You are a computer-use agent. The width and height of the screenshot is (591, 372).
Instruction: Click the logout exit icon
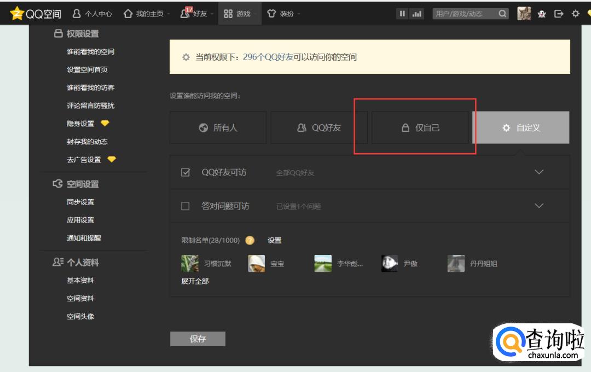pos(559,14)
